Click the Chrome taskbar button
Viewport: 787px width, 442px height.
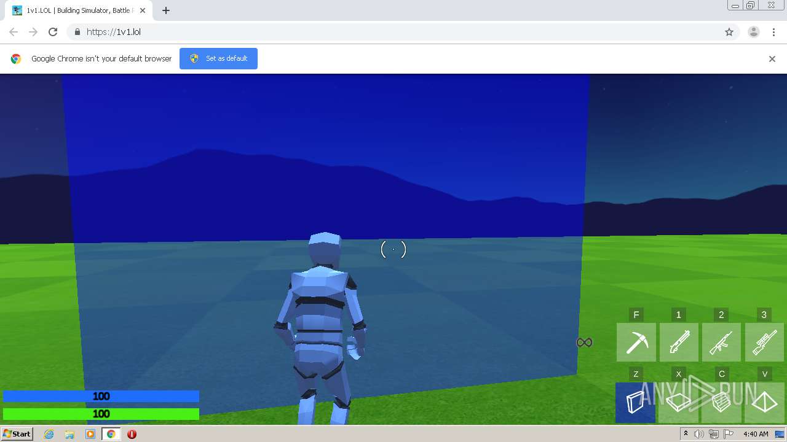pyautogui.click(x=111, y=434)
